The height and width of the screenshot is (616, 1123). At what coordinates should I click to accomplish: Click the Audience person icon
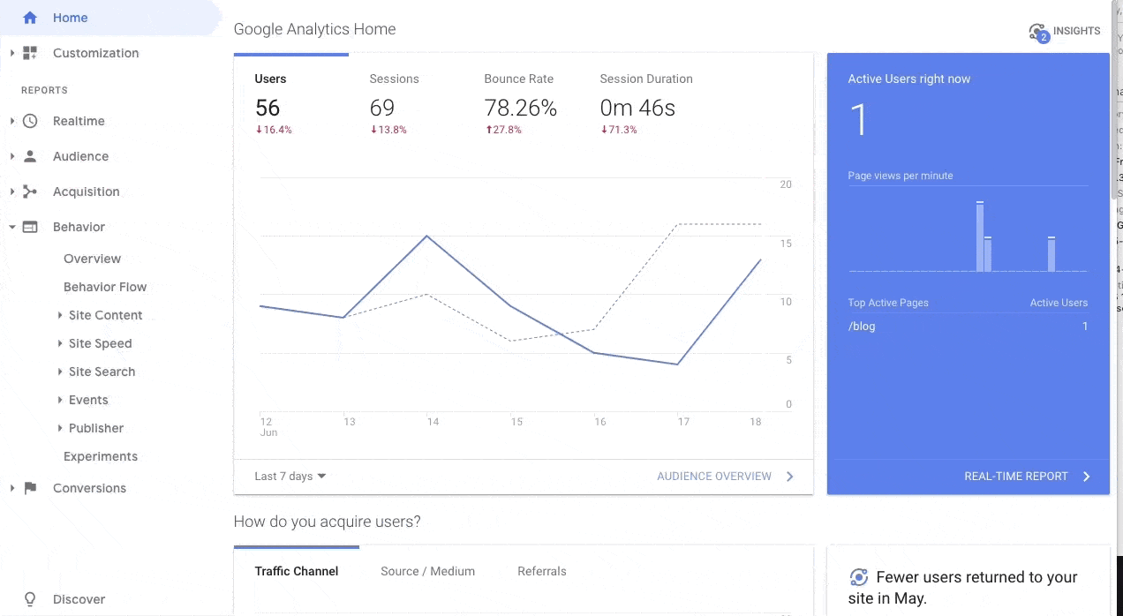point(30,156)
